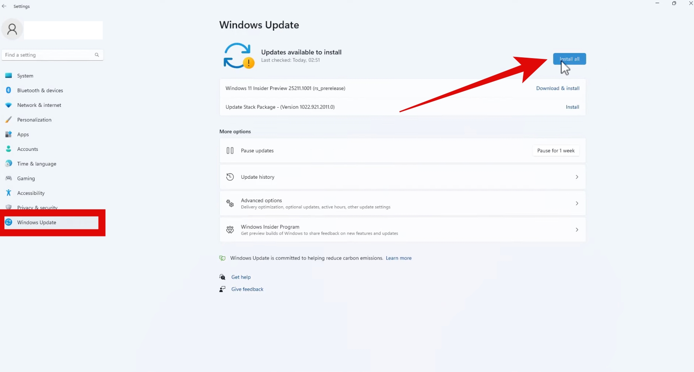Click the Windows 11 Insider Preview 25211.1001 text

[285, 88]
